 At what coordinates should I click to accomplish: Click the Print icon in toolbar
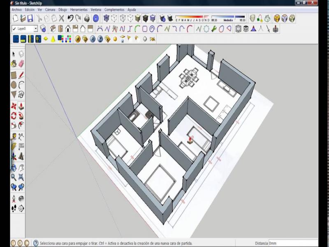click(87, 18)
